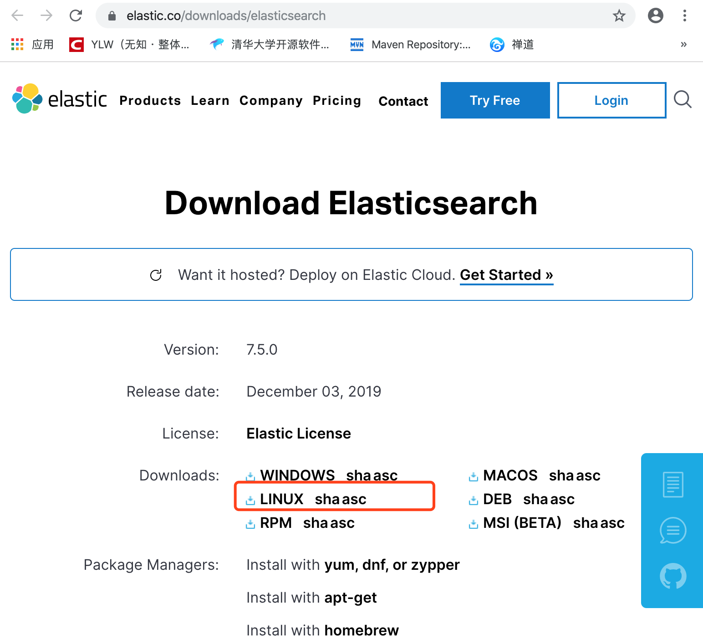The height and width of the screenshot is (640, 703).
Task: Download the WINDOWS package
Action: (x=297, y=475)
